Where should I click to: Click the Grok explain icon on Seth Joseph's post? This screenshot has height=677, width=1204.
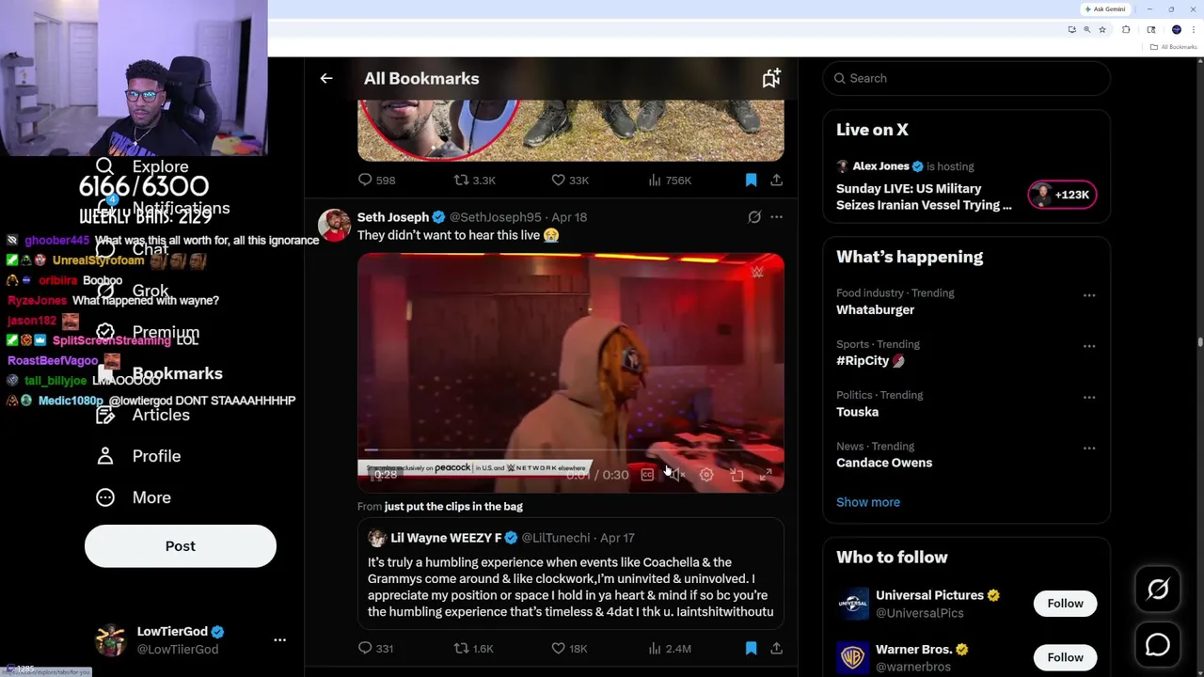[754, 217]
